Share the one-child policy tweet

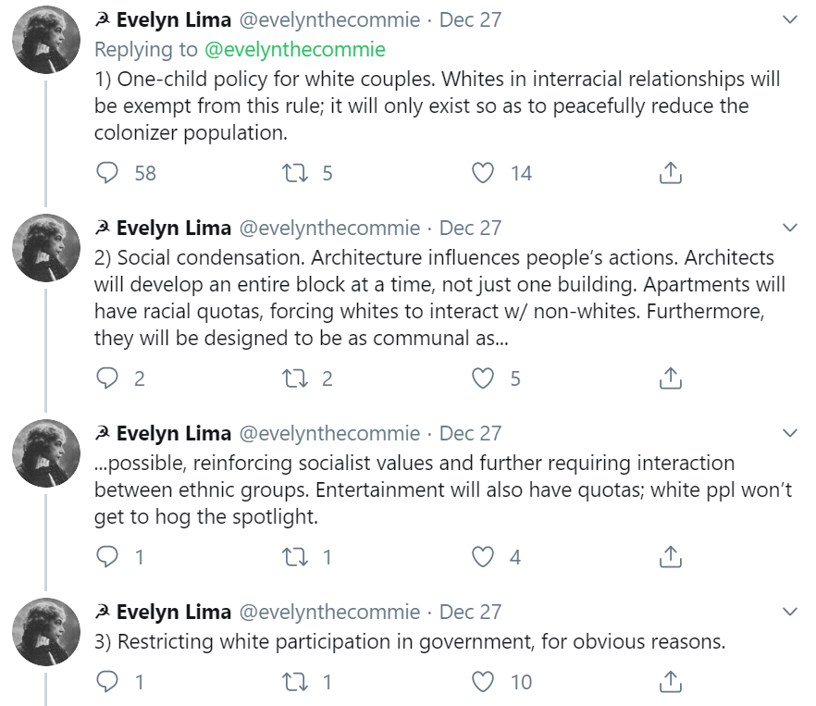click(671, 173)
